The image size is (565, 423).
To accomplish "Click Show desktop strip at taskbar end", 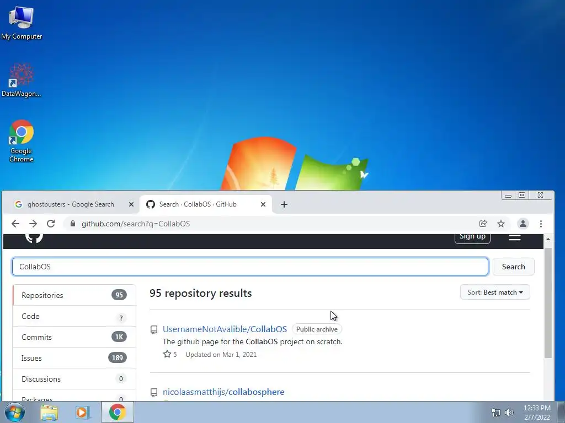I will [561, 412].
